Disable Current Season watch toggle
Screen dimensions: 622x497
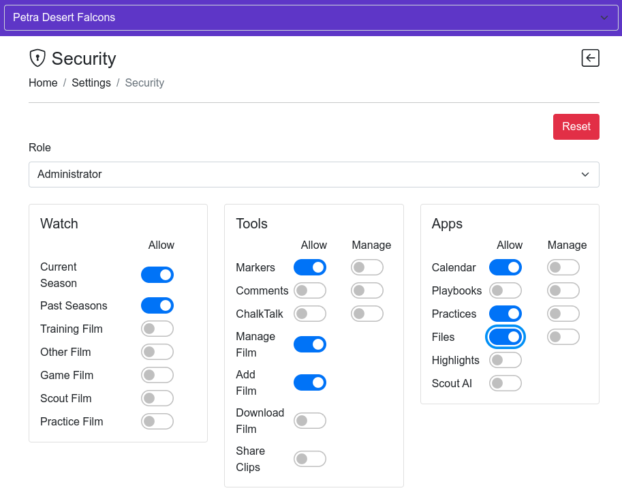(157, 275)
